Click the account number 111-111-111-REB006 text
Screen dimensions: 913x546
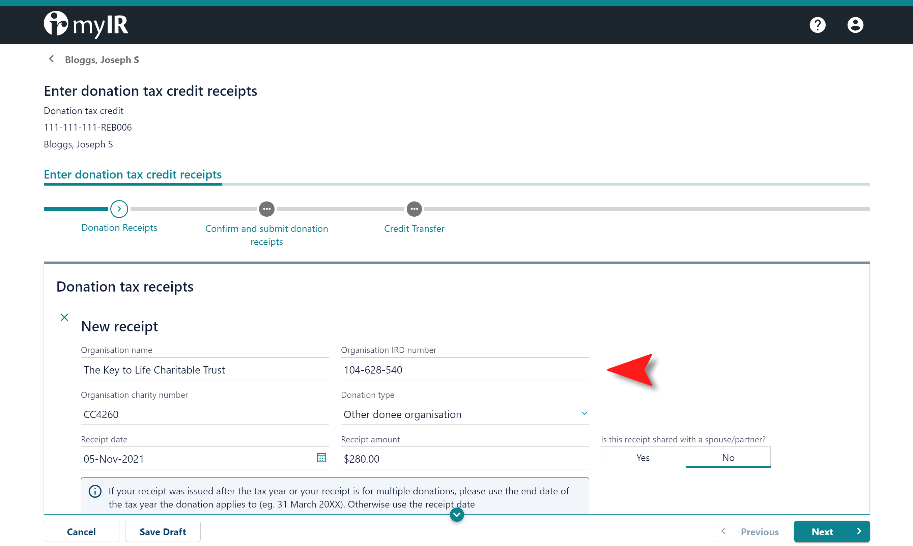tap(88, 127)
